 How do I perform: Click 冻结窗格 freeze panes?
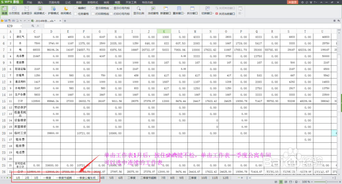(x=153, y=11)
